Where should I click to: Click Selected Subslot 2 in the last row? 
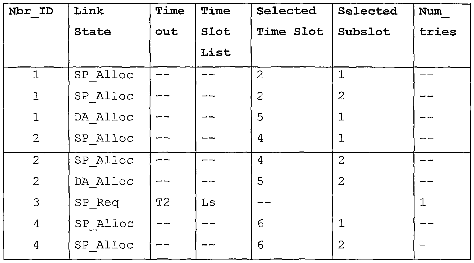click(341, 245)
